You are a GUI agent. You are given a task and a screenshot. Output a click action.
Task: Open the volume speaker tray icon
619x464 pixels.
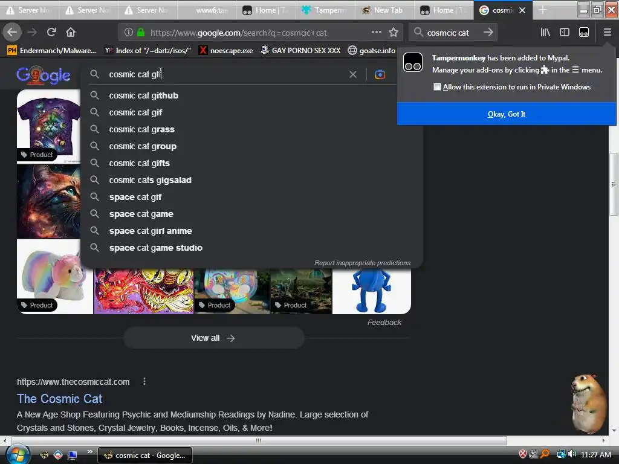572,454
